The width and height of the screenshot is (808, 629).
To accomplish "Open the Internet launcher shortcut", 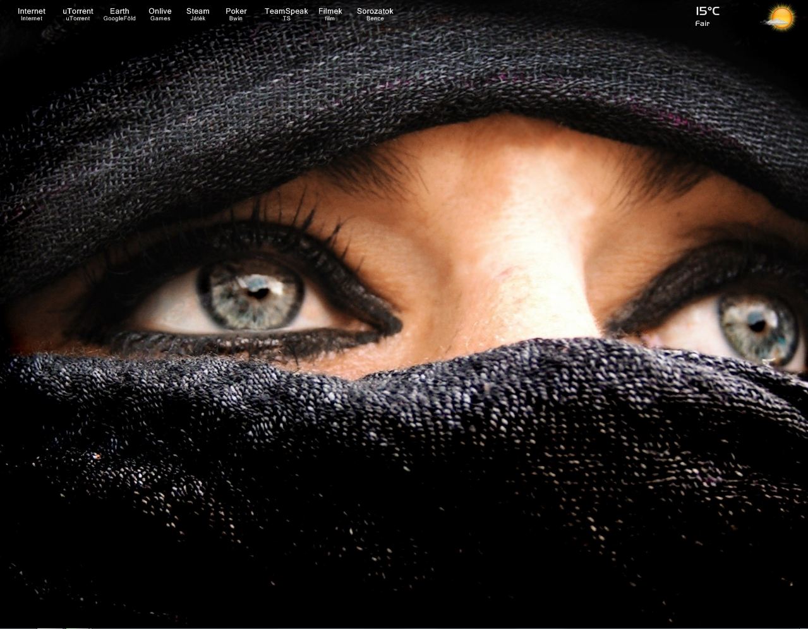I will [x=32, y=14].
